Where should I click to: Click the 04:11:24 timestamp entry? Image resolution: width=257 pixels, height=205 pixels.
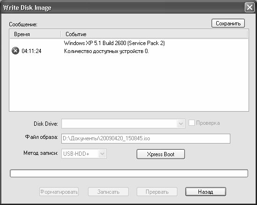(x=31, y=51)
